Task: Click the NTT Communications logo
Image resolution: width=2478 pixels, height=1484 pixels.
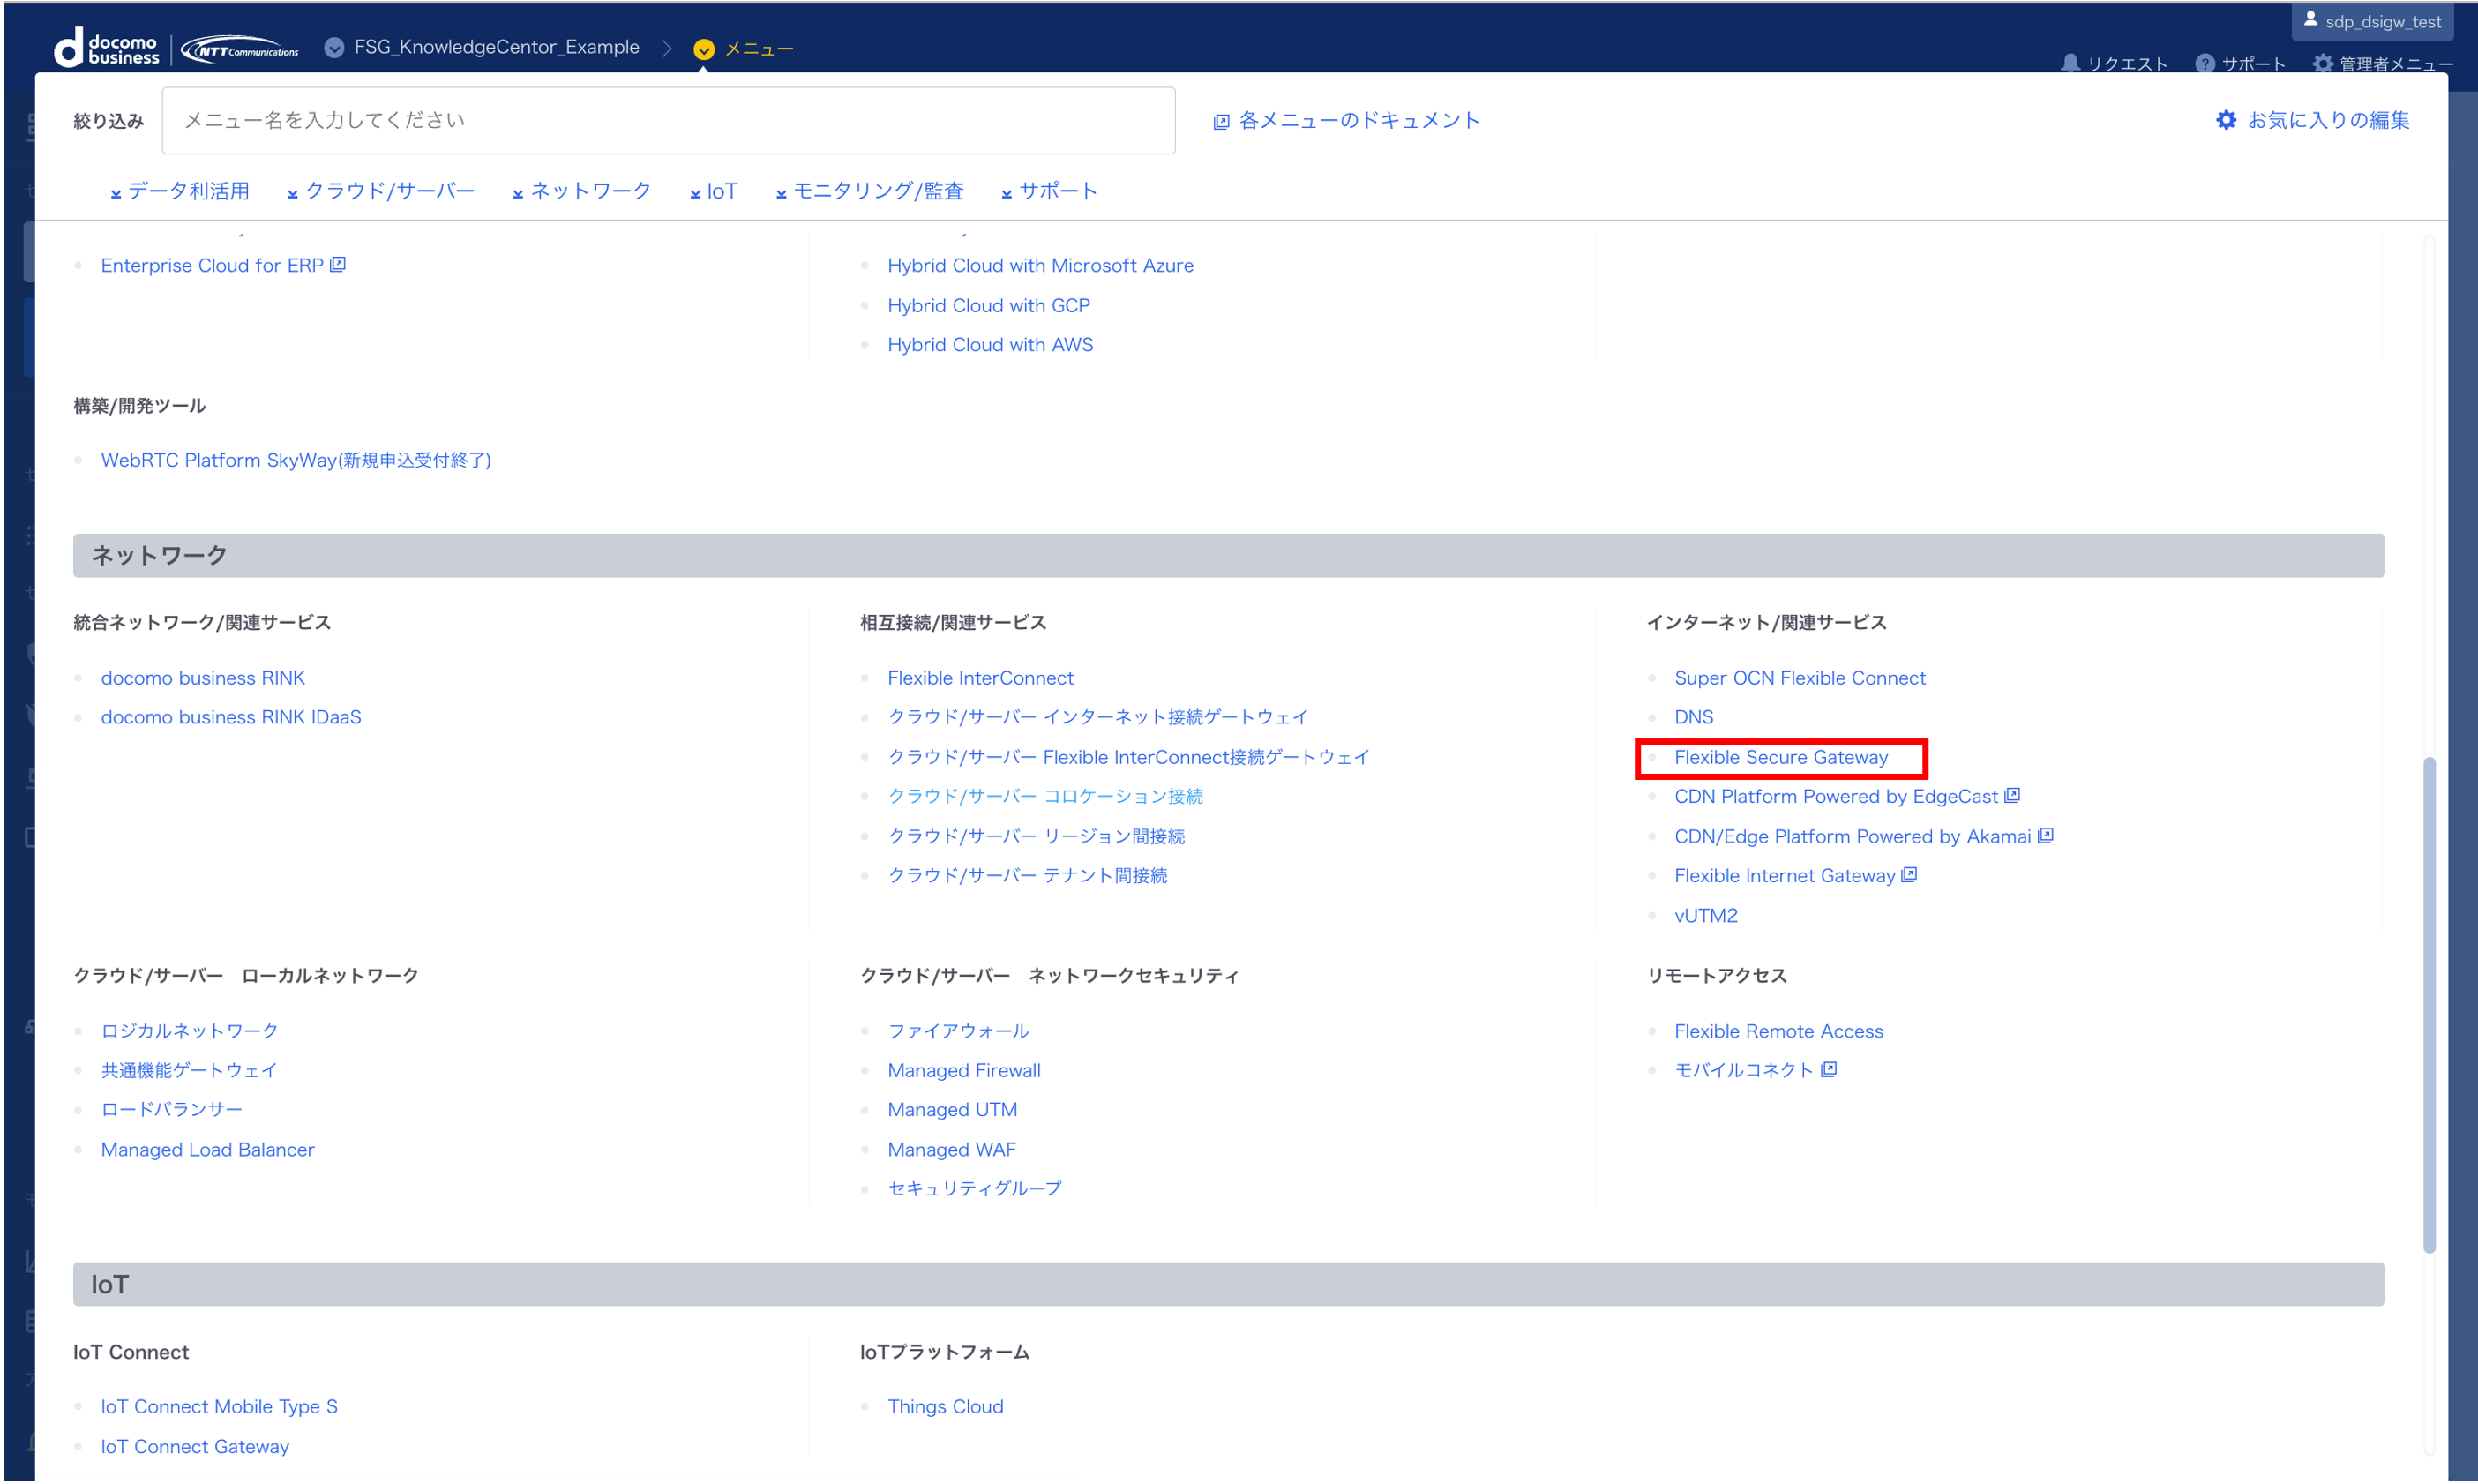Action: pyautogui.click(x=240, y=49)
